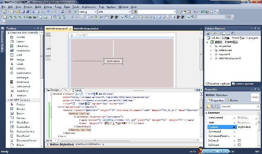
Task: Select the Rectangle control in the Toolbox
Action: coord(23,78)
